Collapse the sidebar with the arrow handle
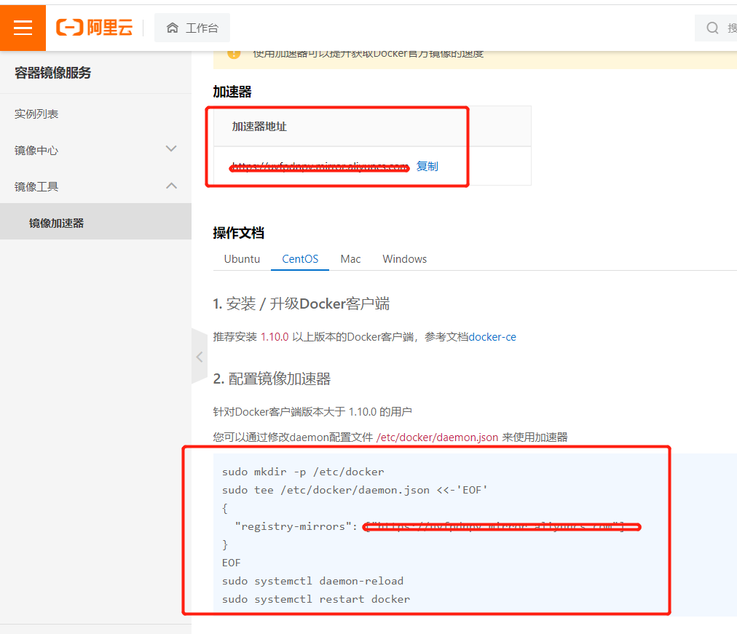 point(200,357)
